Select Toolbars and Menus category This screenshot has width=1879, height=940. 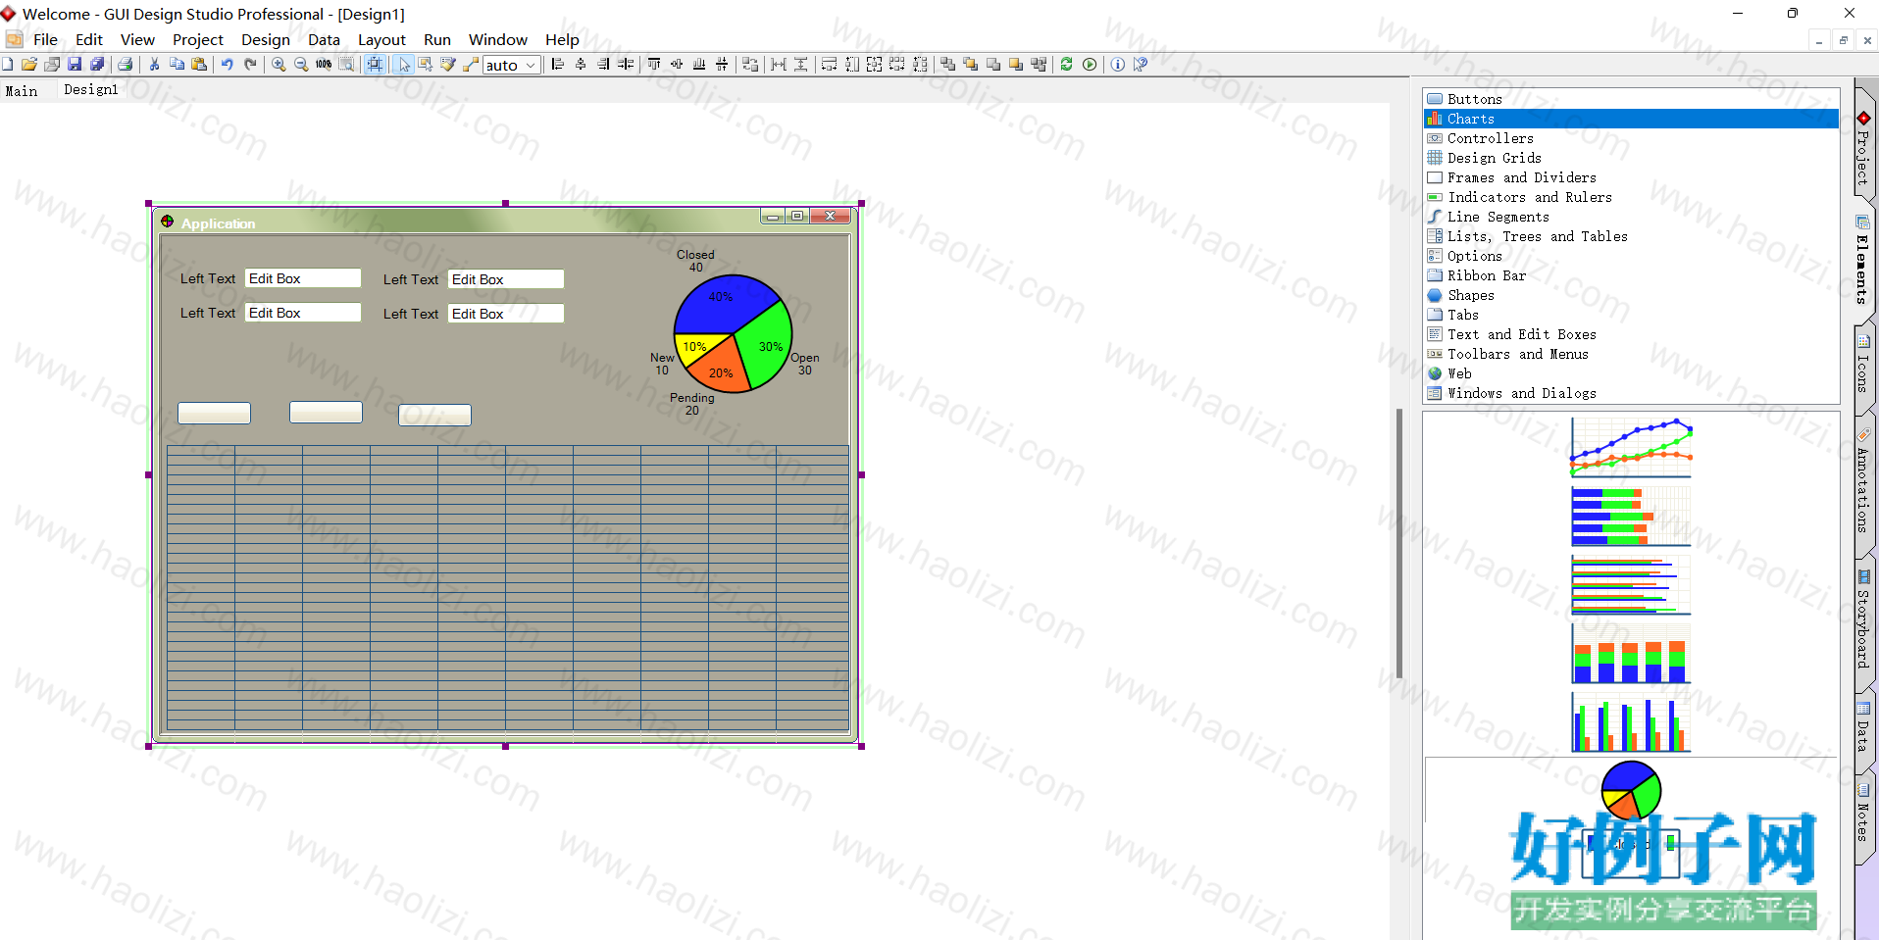[1631, 354]
